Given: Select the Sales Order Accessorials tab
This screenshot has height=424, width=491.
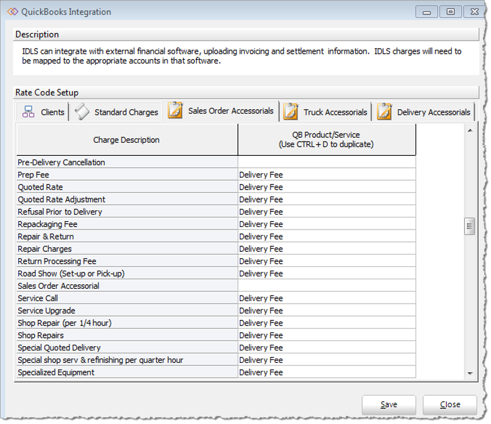Looking at the screenshot, I should pos(221,110).
